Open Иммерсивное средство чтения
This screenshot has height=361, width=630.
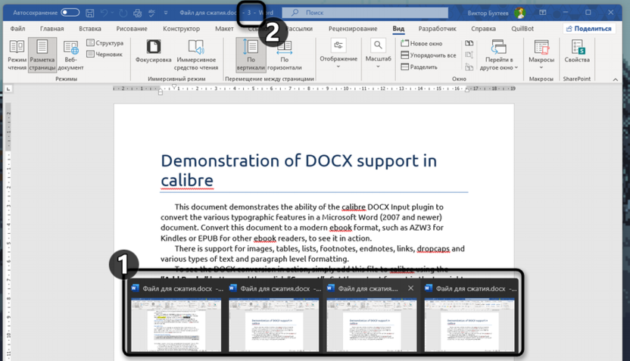pyautogui.click(x=196, y=55)
